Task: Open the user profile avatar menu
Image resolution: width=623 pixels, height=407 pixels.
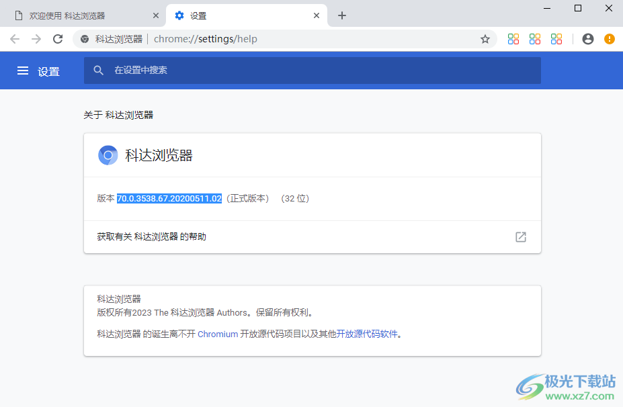Action: pyautogui.click(x=587, y=39)
